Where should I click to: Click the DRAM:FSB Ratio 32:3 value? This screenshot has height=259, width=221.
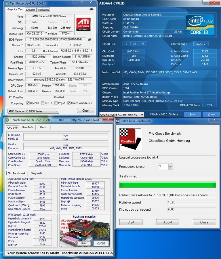tap(209, 105)
